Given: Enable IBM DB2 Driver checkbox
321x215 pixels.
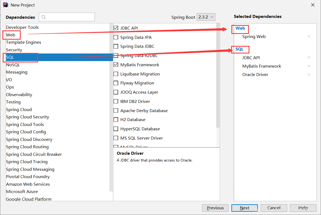Looking at the screenshot, I should 116,101.
